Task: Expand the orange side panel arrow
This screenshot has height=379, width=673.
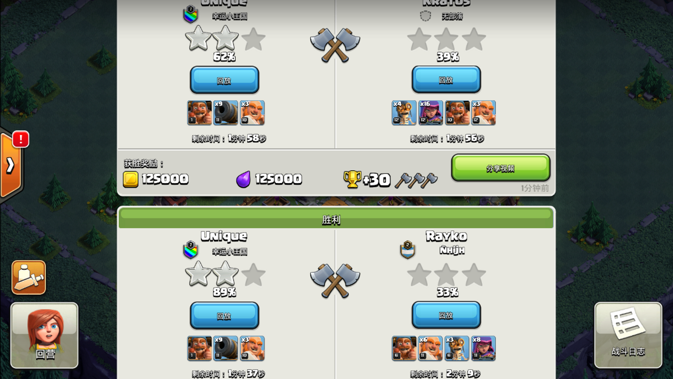Action: click(10, 165)
